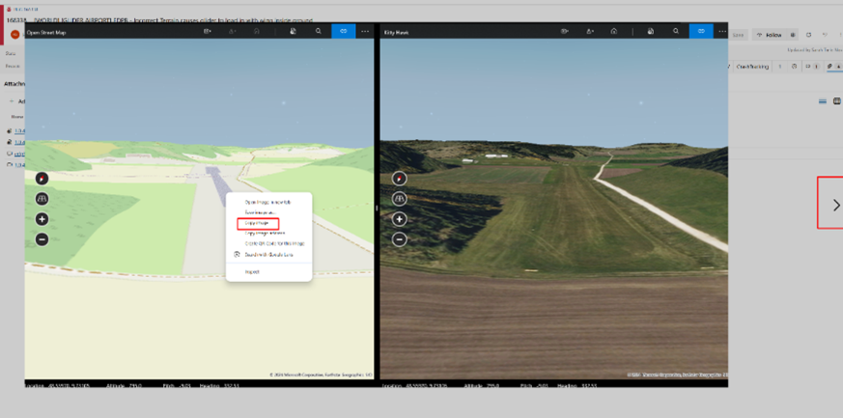Go to next attachment with right chevron
This screenshot has height=418, width=843.
[835, 205]
